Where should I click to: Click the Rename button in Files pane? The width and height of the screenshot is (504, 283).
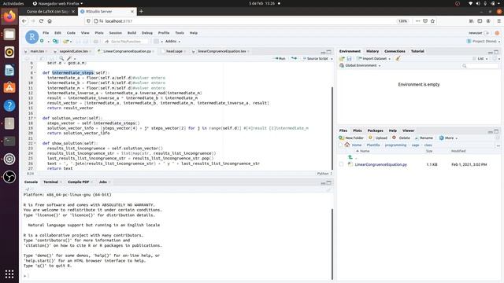pyautogui.click(x=424, y=138)
